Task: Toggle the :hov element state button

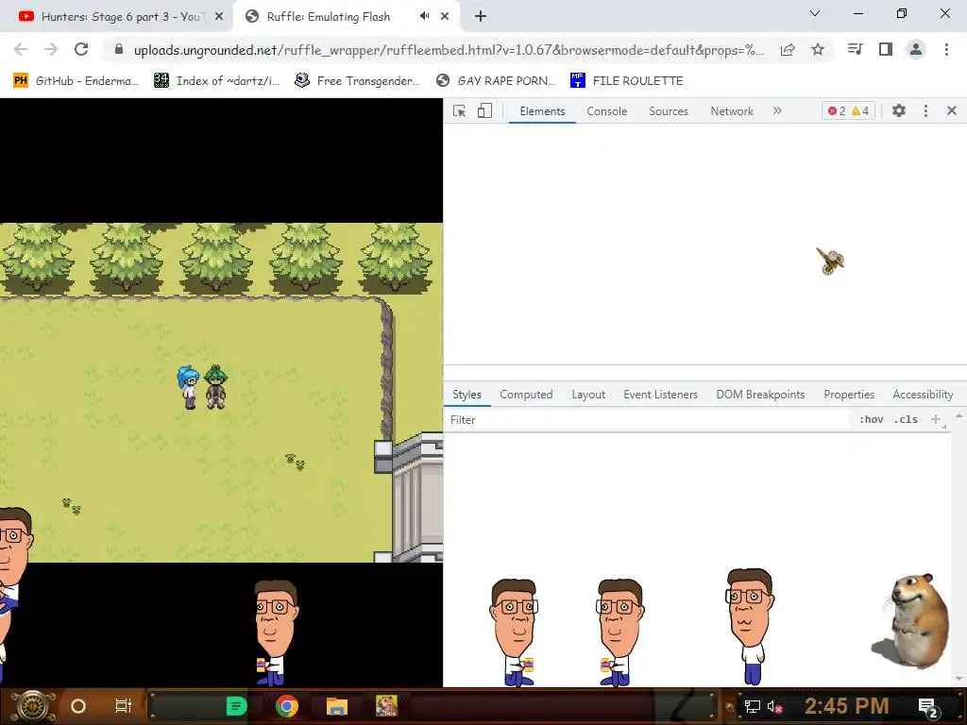Action: click(x=871, y=419)
